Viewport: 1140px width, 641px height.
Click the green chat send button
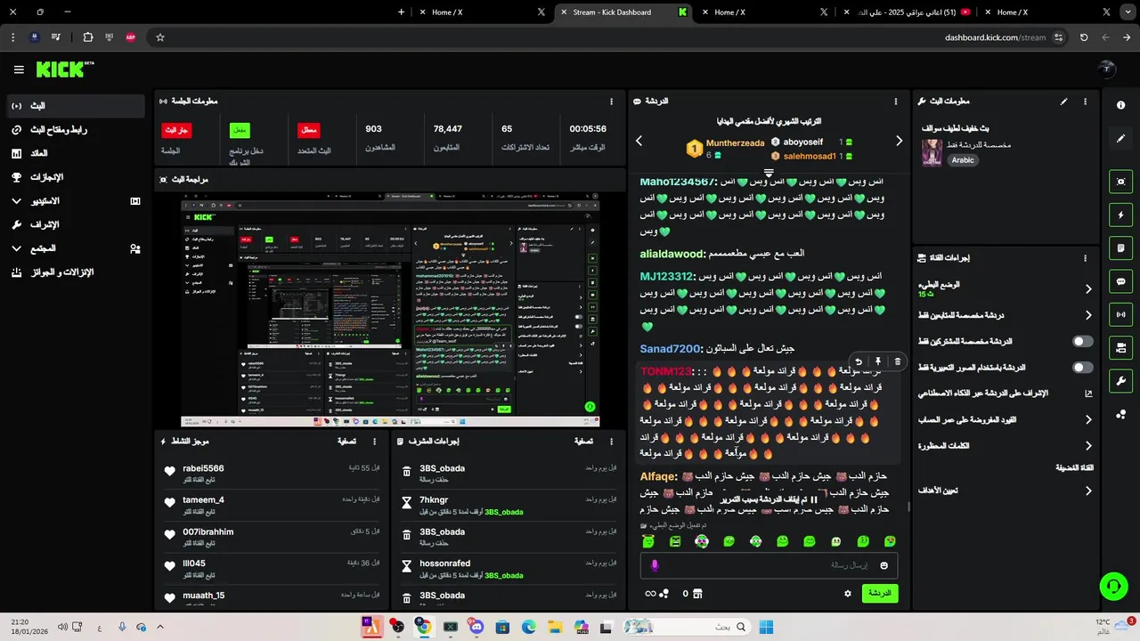pos(880,593)
